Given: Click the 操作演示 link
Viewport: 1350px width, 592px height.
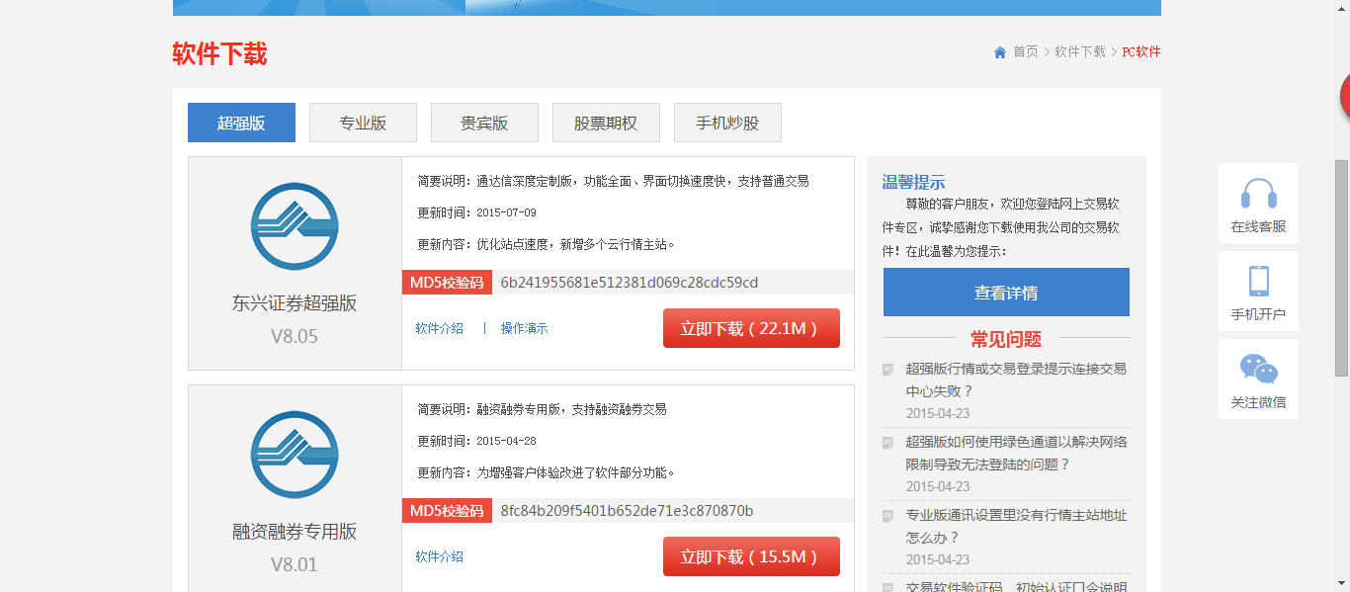Looking at the screenshot, I should (525, 327).
